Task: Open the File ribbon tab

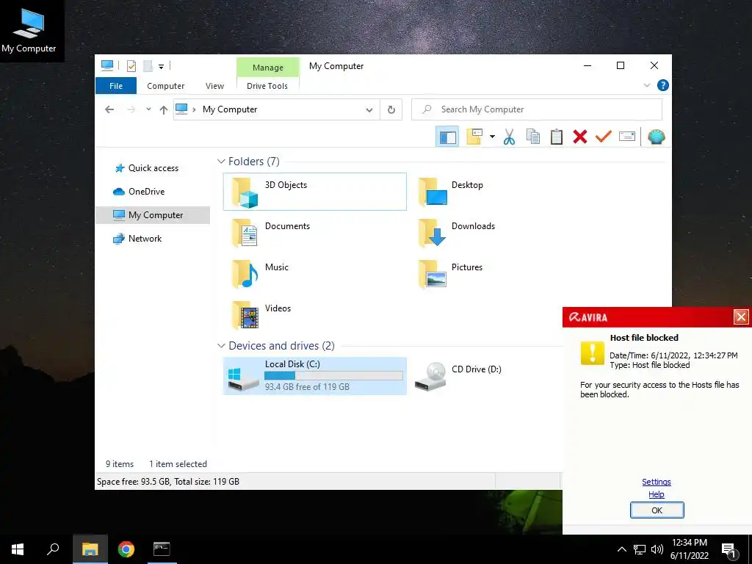Action: click(x=116, y=86)
